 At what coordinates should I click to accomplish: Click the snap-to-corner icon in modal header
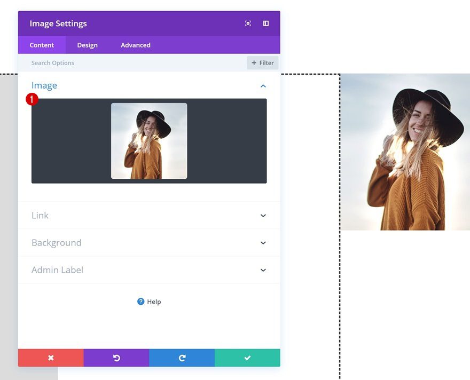pyautogui.click(x=248, y=23)
